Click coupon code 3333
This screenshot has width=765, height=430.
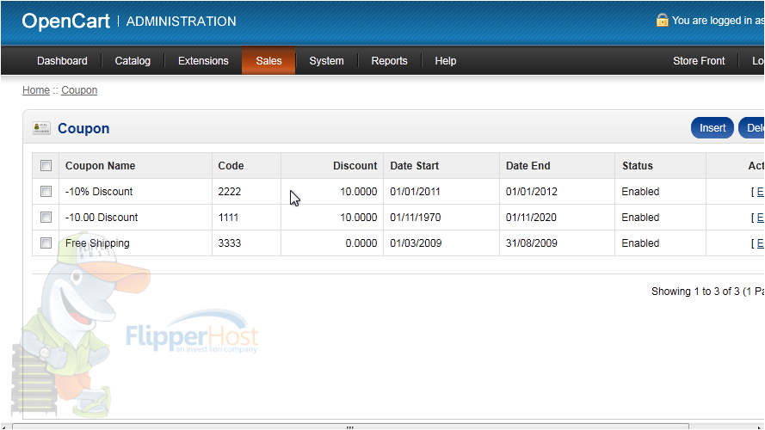click(x=229, y=243)
